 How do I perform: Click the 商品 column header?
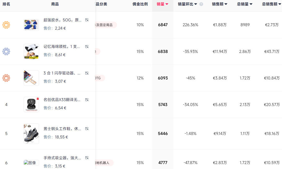(55, 4)
